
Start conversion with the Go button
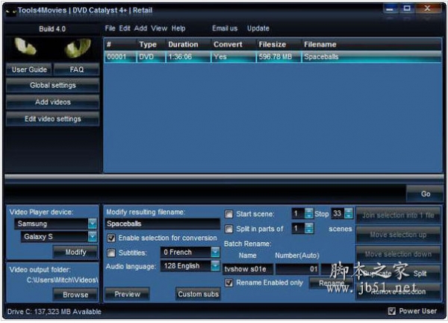[x=425, y=194]
